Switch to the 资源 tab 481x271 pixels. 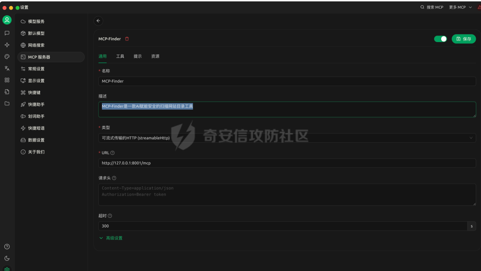(x=155, y=56)
